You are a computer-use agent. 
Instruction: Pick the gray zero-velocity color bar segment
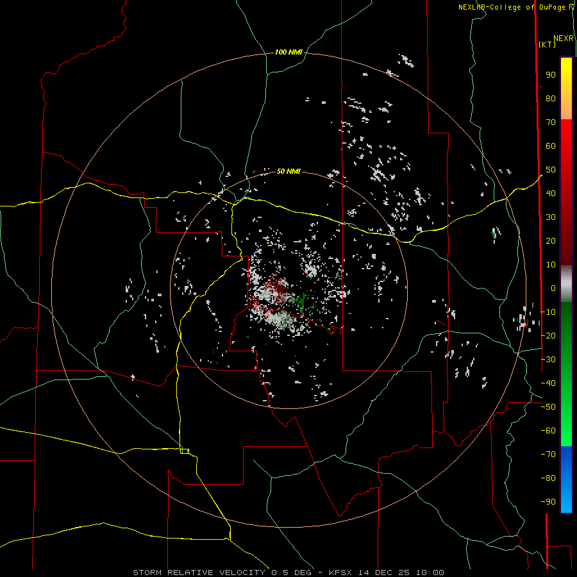(x=566, y=284)
